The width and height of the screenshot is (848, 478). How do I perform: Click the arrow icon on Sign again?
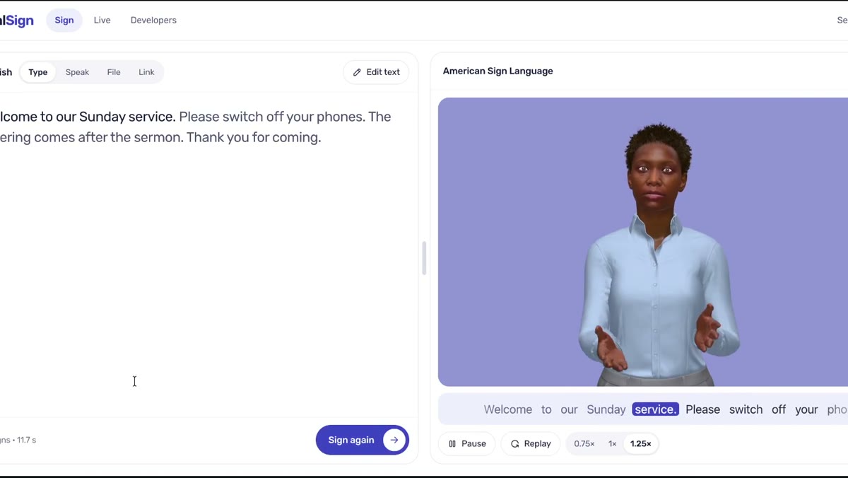click(394, 440)
